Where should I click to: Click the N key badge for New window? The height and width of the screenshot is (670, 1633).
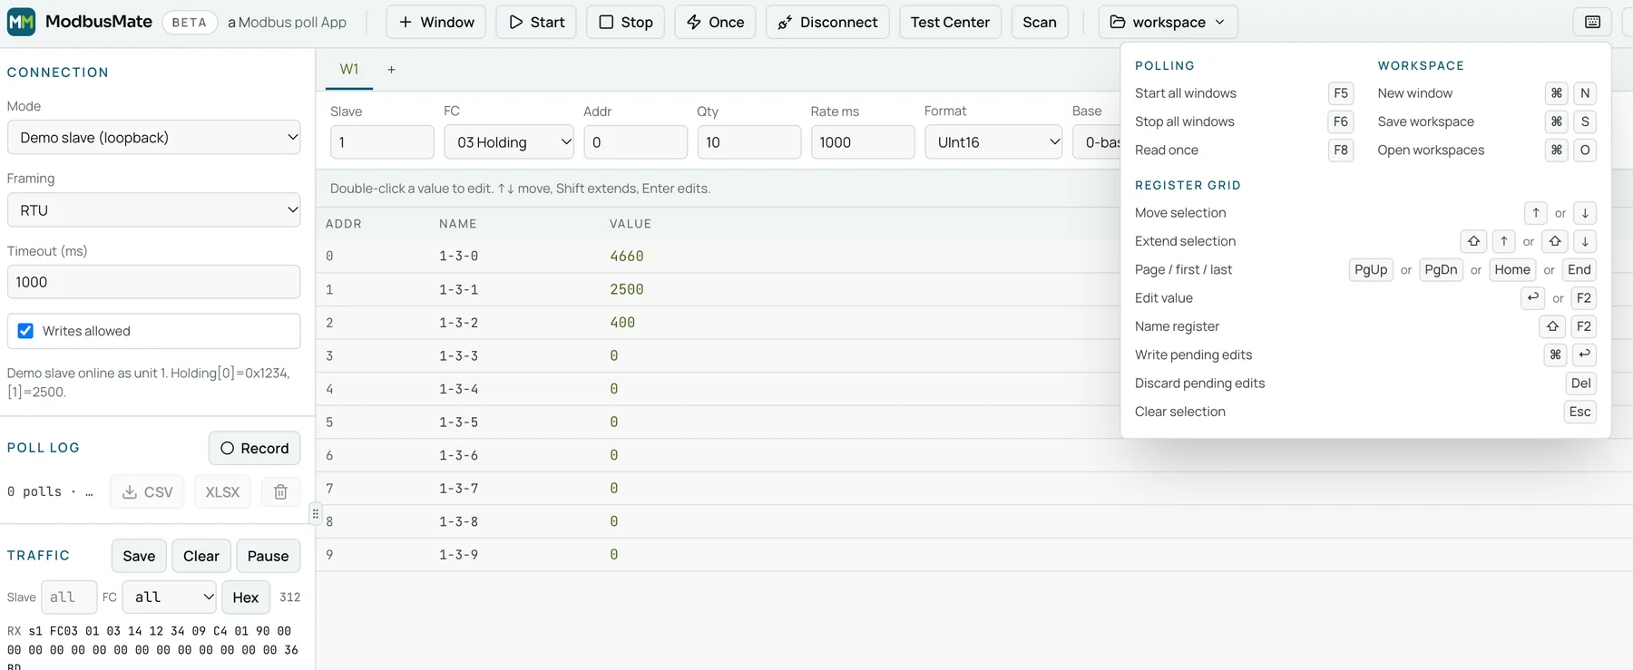pyautogui.click(x=1585, y=93)
